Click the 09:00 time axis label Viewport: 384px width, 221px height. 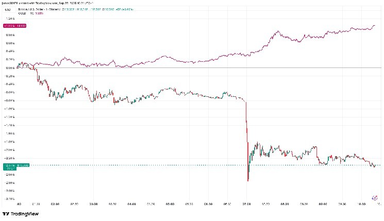[x=322, y=204]
